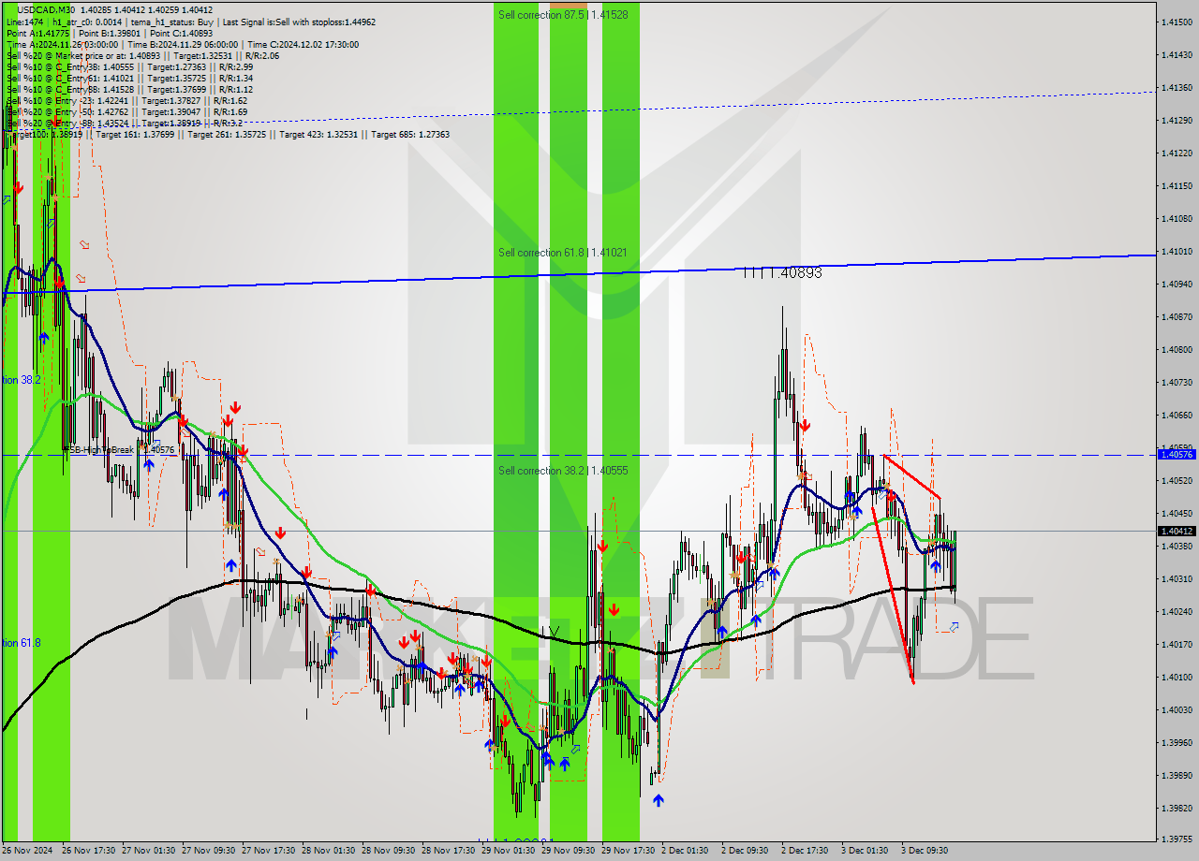This screenshot has height=861, width=1199.
Task: Select the 'Last Signal is:Sell with stoploss' text
Action: click(300, 21)
